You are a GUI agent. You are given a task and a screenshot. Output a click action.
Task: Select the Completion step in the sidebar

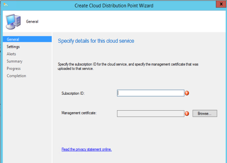tap(16, 76)
